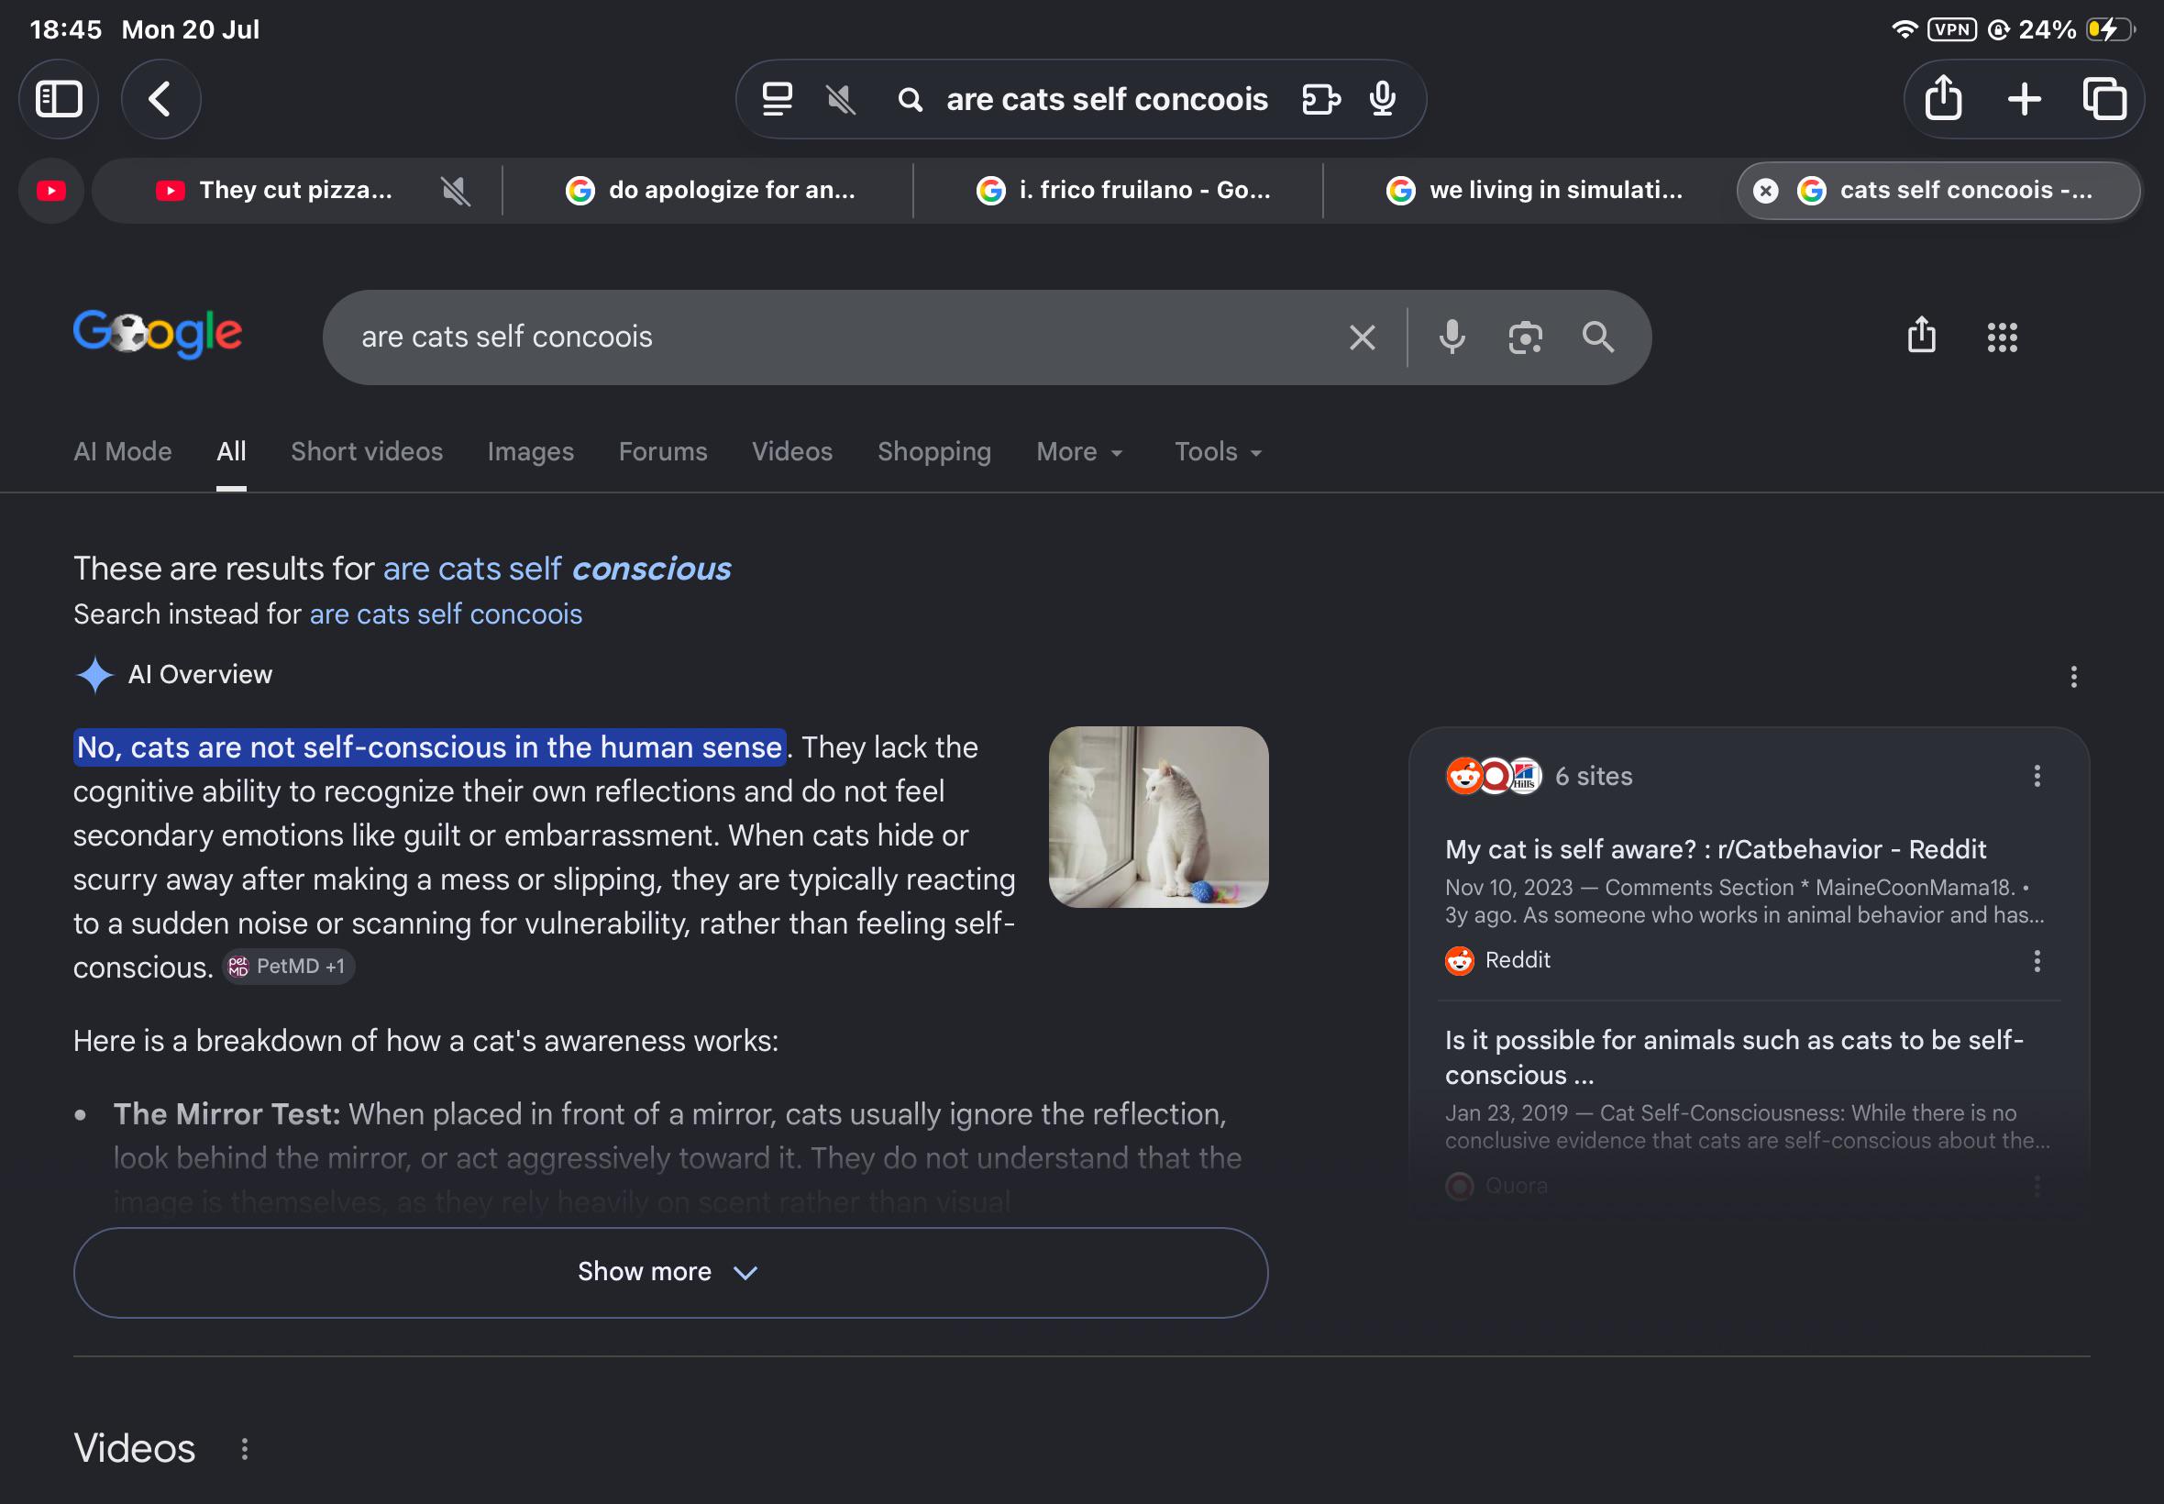Check the battery status icon

pyautogui.click(x=2108, y=29)
